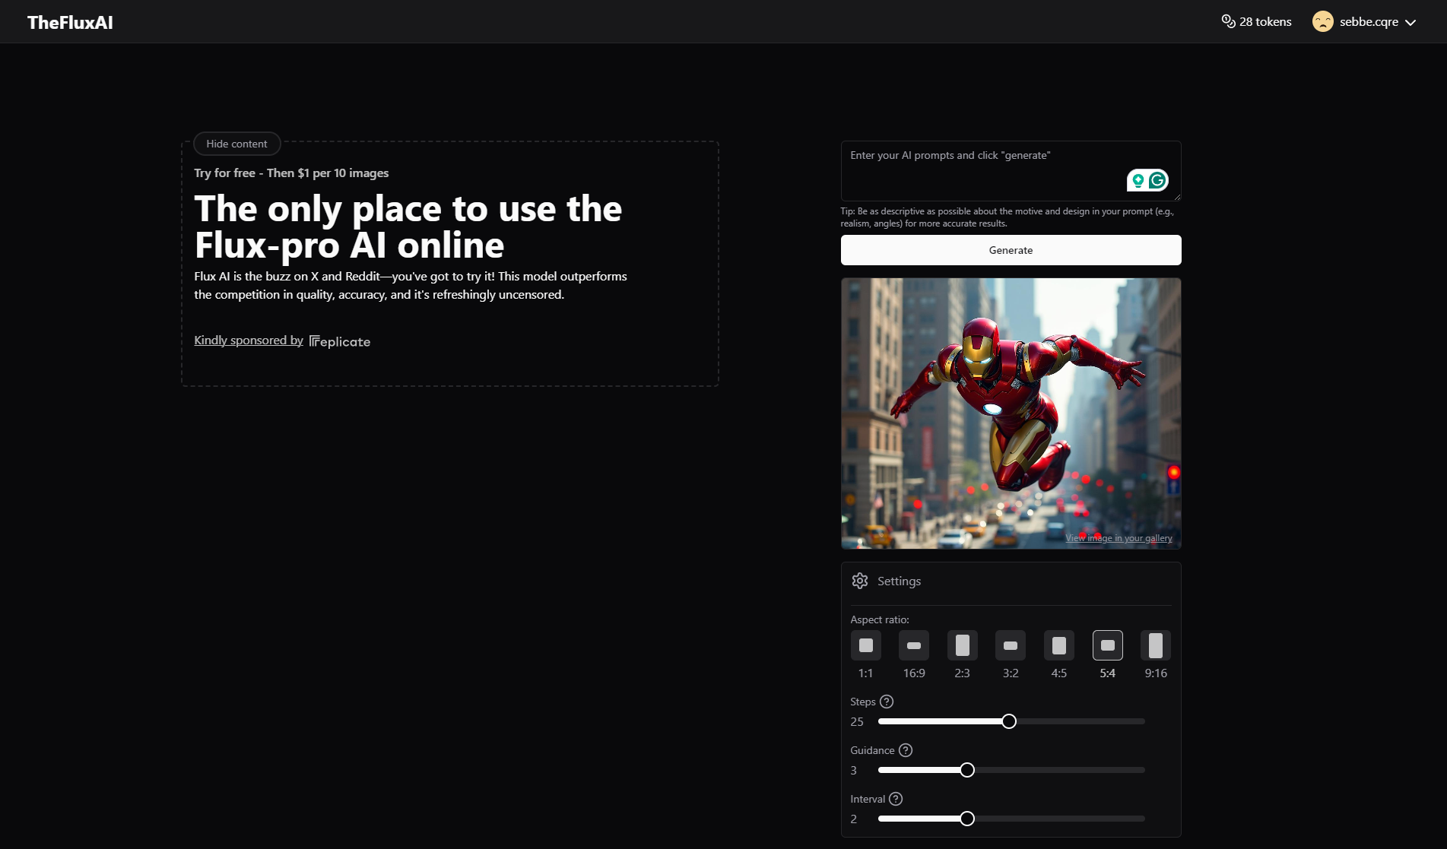Focus the AI prompt text field
The height and width of the screenshot is (849, 1447).
(1011, 171)
